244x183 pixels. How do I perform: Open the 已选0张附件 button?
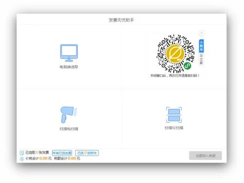pyautogui.click(x=87, y=153)
